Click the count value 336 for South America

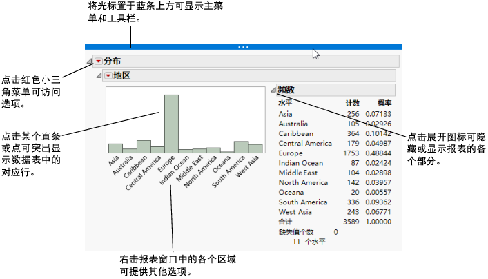[353, 202]
